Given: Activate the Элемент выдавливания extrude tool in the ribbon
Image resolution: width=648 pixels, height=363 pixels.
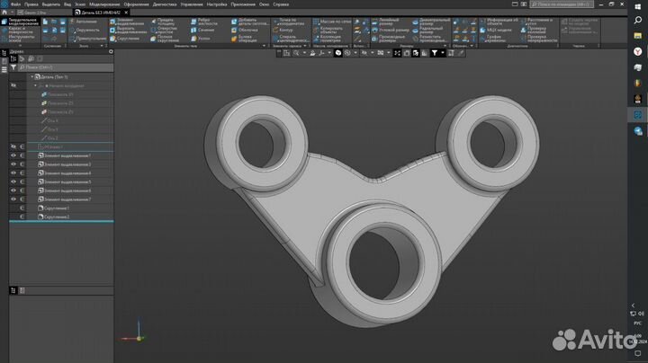Looking at the screenshot, I should tap(127, 22).
